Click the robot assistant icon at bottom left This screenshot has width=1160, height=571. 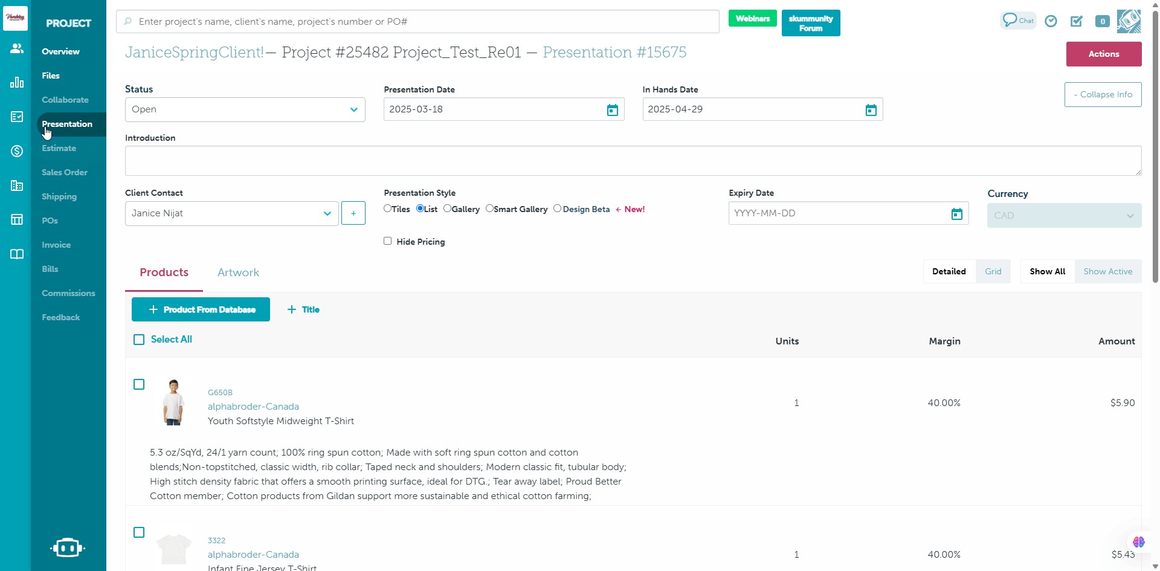[x=68, y=547]
